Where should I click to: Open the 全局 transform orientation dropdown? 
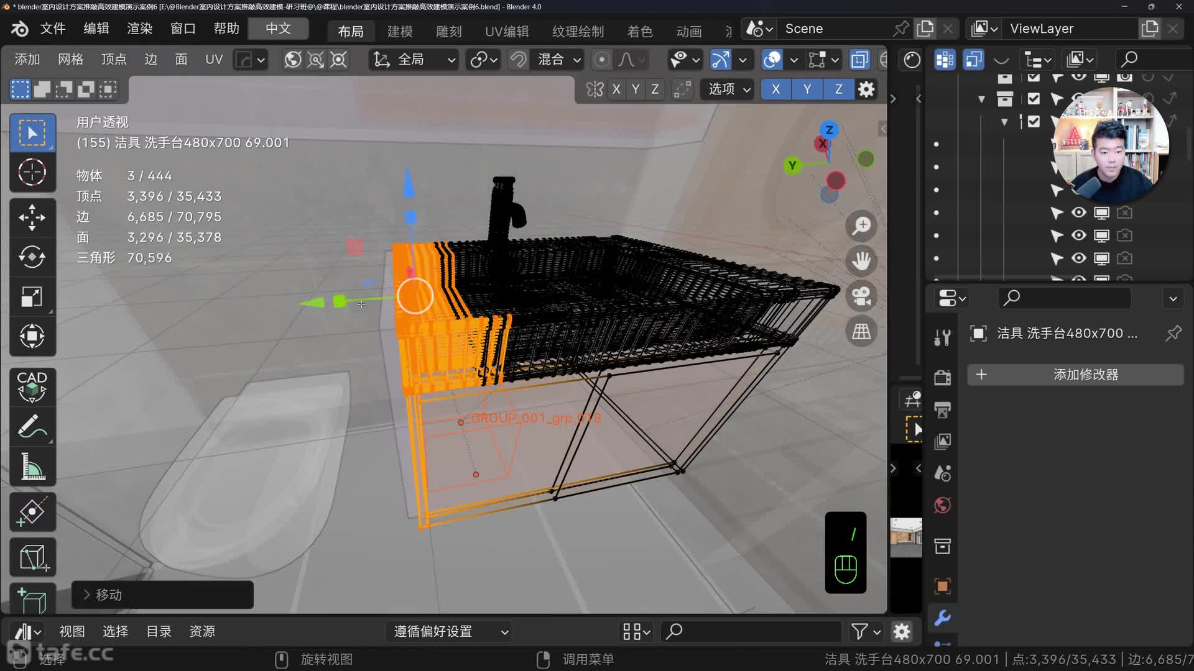tap(414, 60)
